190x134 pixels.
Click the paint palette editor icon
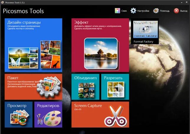point(49,118)
